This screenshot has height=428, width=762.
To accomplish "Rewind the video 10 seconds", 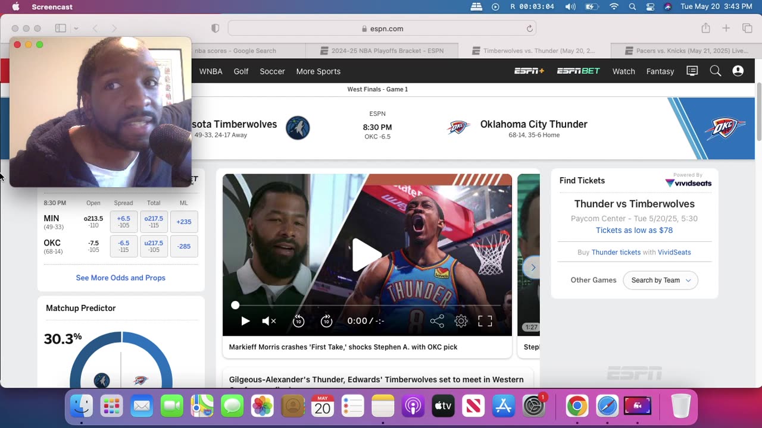I will coord(298,321).
